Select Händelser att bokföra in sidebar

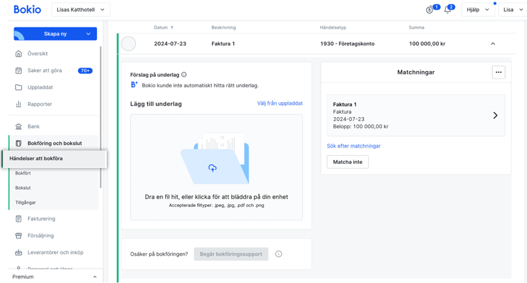[36, 158]
